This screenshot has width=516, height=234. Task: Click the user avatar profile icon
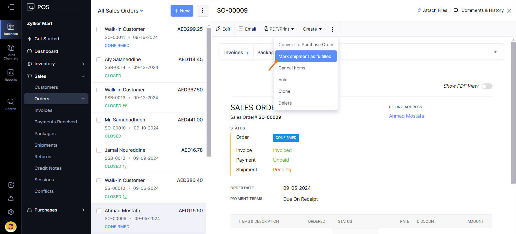(11, 227)
